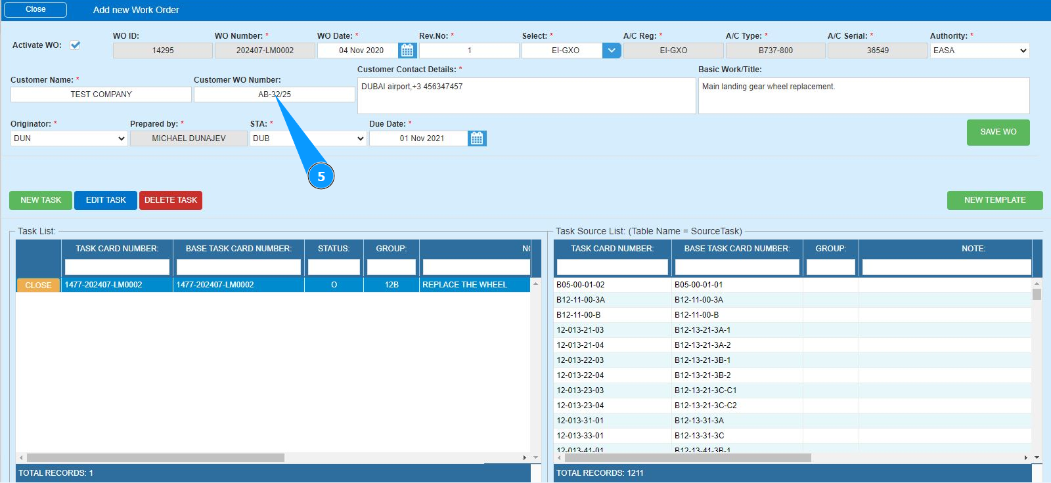
Task: Sort Task List by TASK CARD NUMBER header
Action: coord(117,249)
